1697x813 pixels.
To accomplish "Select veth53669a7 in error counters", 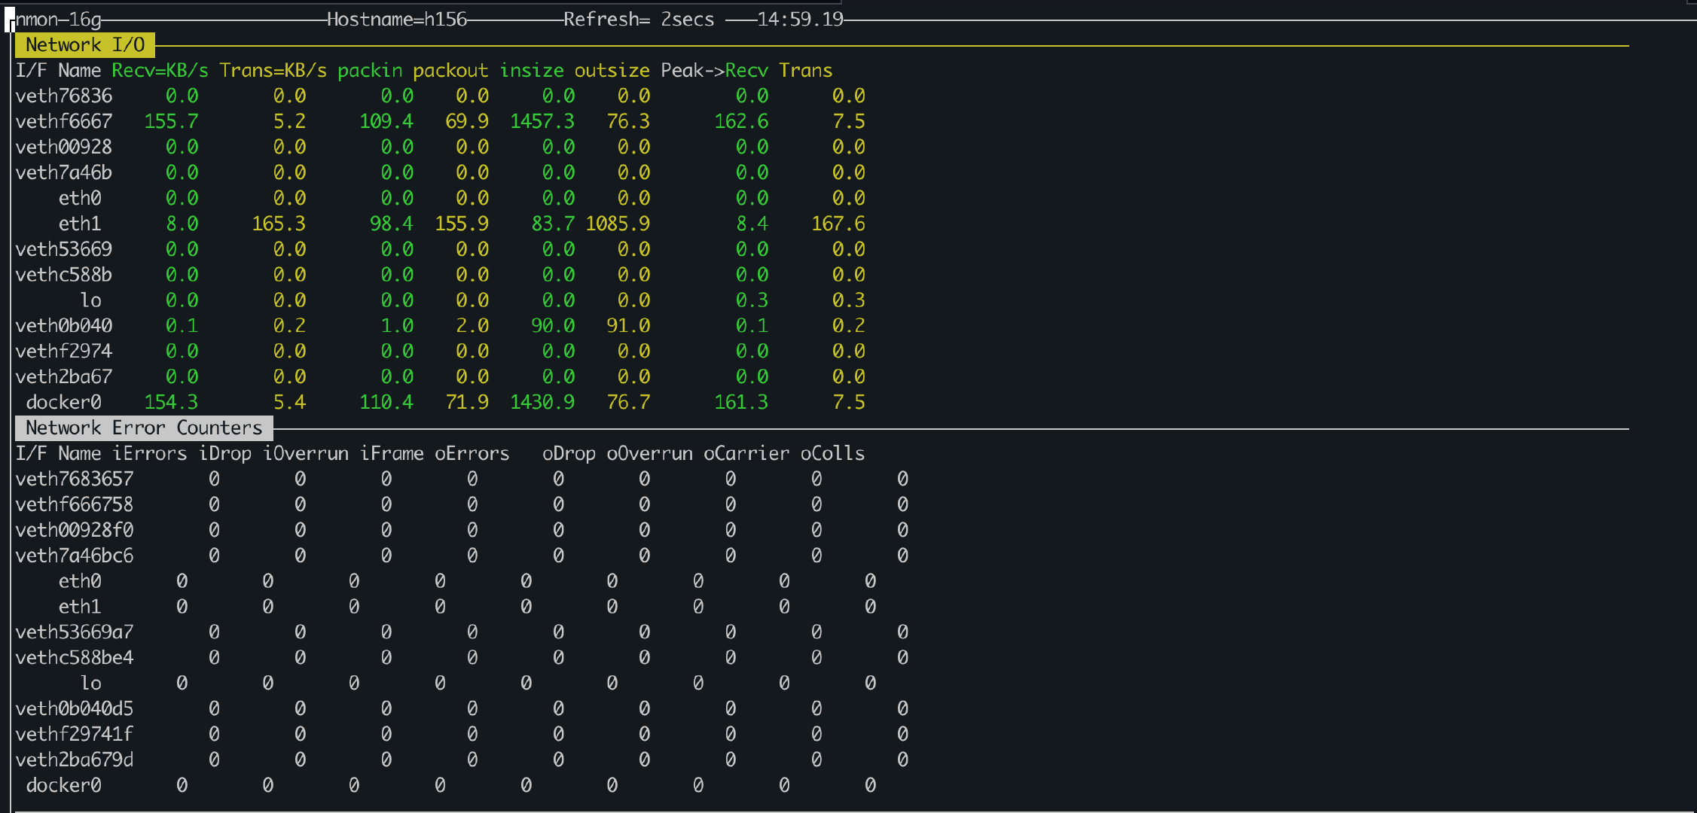I will (75, 632).
